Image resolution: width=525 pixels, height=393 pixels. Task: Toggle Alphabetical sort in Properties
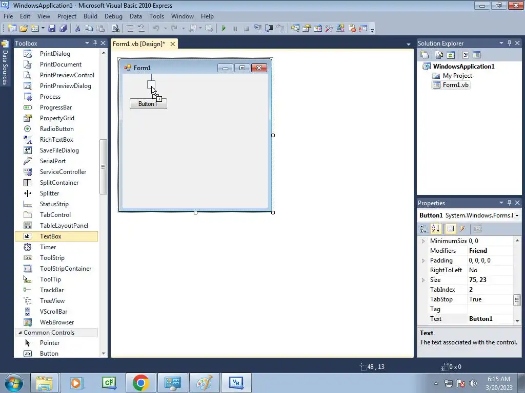pyautogui.click(x=436, y=229)
